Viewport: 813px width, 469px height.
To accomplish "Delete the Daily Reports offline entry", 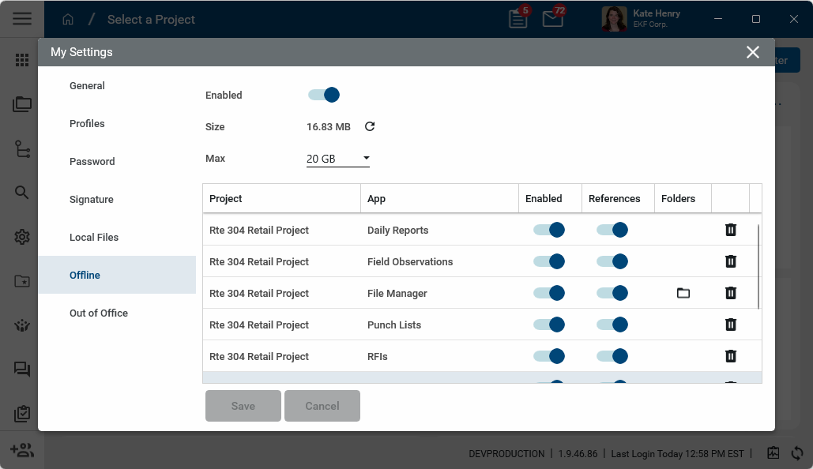I will (x=731, y=230).
